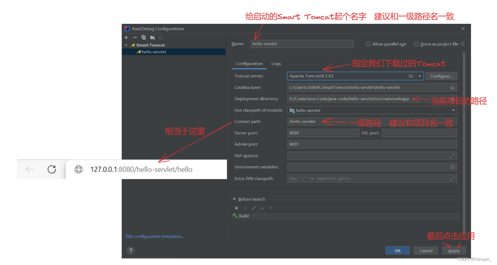
Task: Select hello-servlet configuration in tree
Action: [173, 52]
